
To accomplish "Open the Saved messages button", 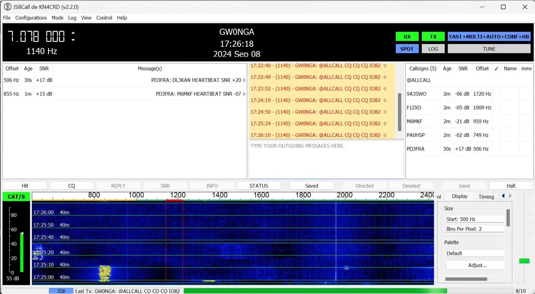I will 312,186.
